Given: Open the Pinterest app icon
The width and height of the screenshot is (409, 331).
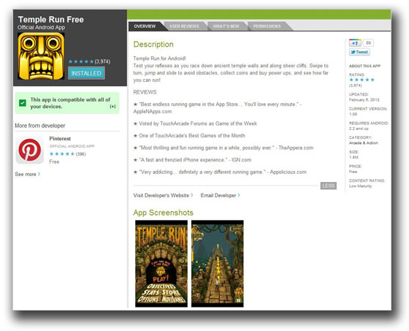Looking at the screenshot, I should (29, 150).
